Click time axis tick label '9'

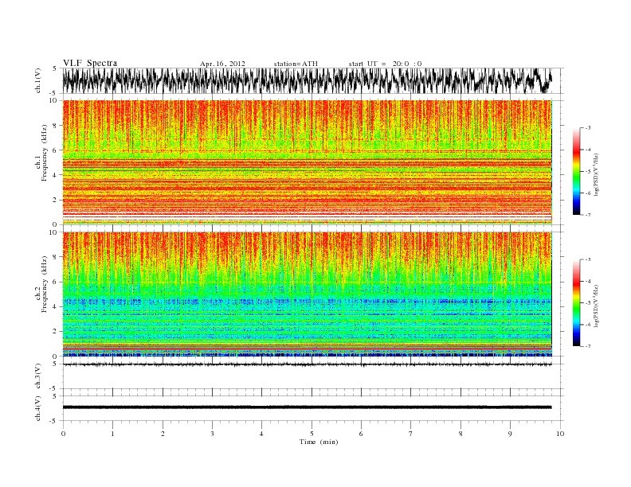pyautogui.click(x=510, y=434)
